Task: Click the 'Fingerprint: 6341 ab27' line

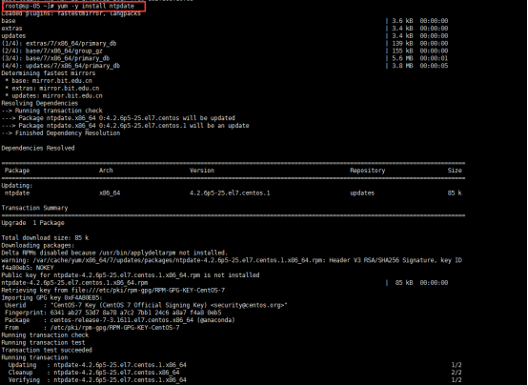Action: (x=112, y=313)
